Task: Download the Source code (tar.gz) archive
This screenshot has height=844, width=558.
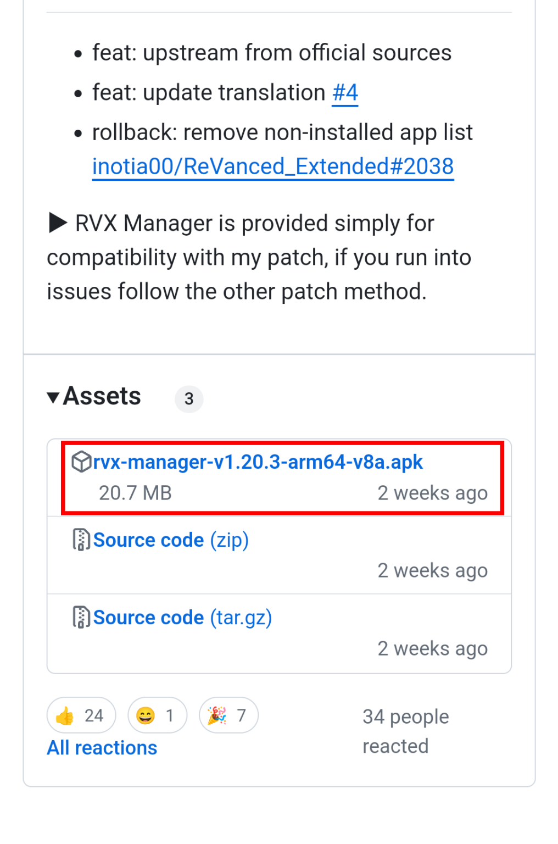Action: tap(182, 618)
